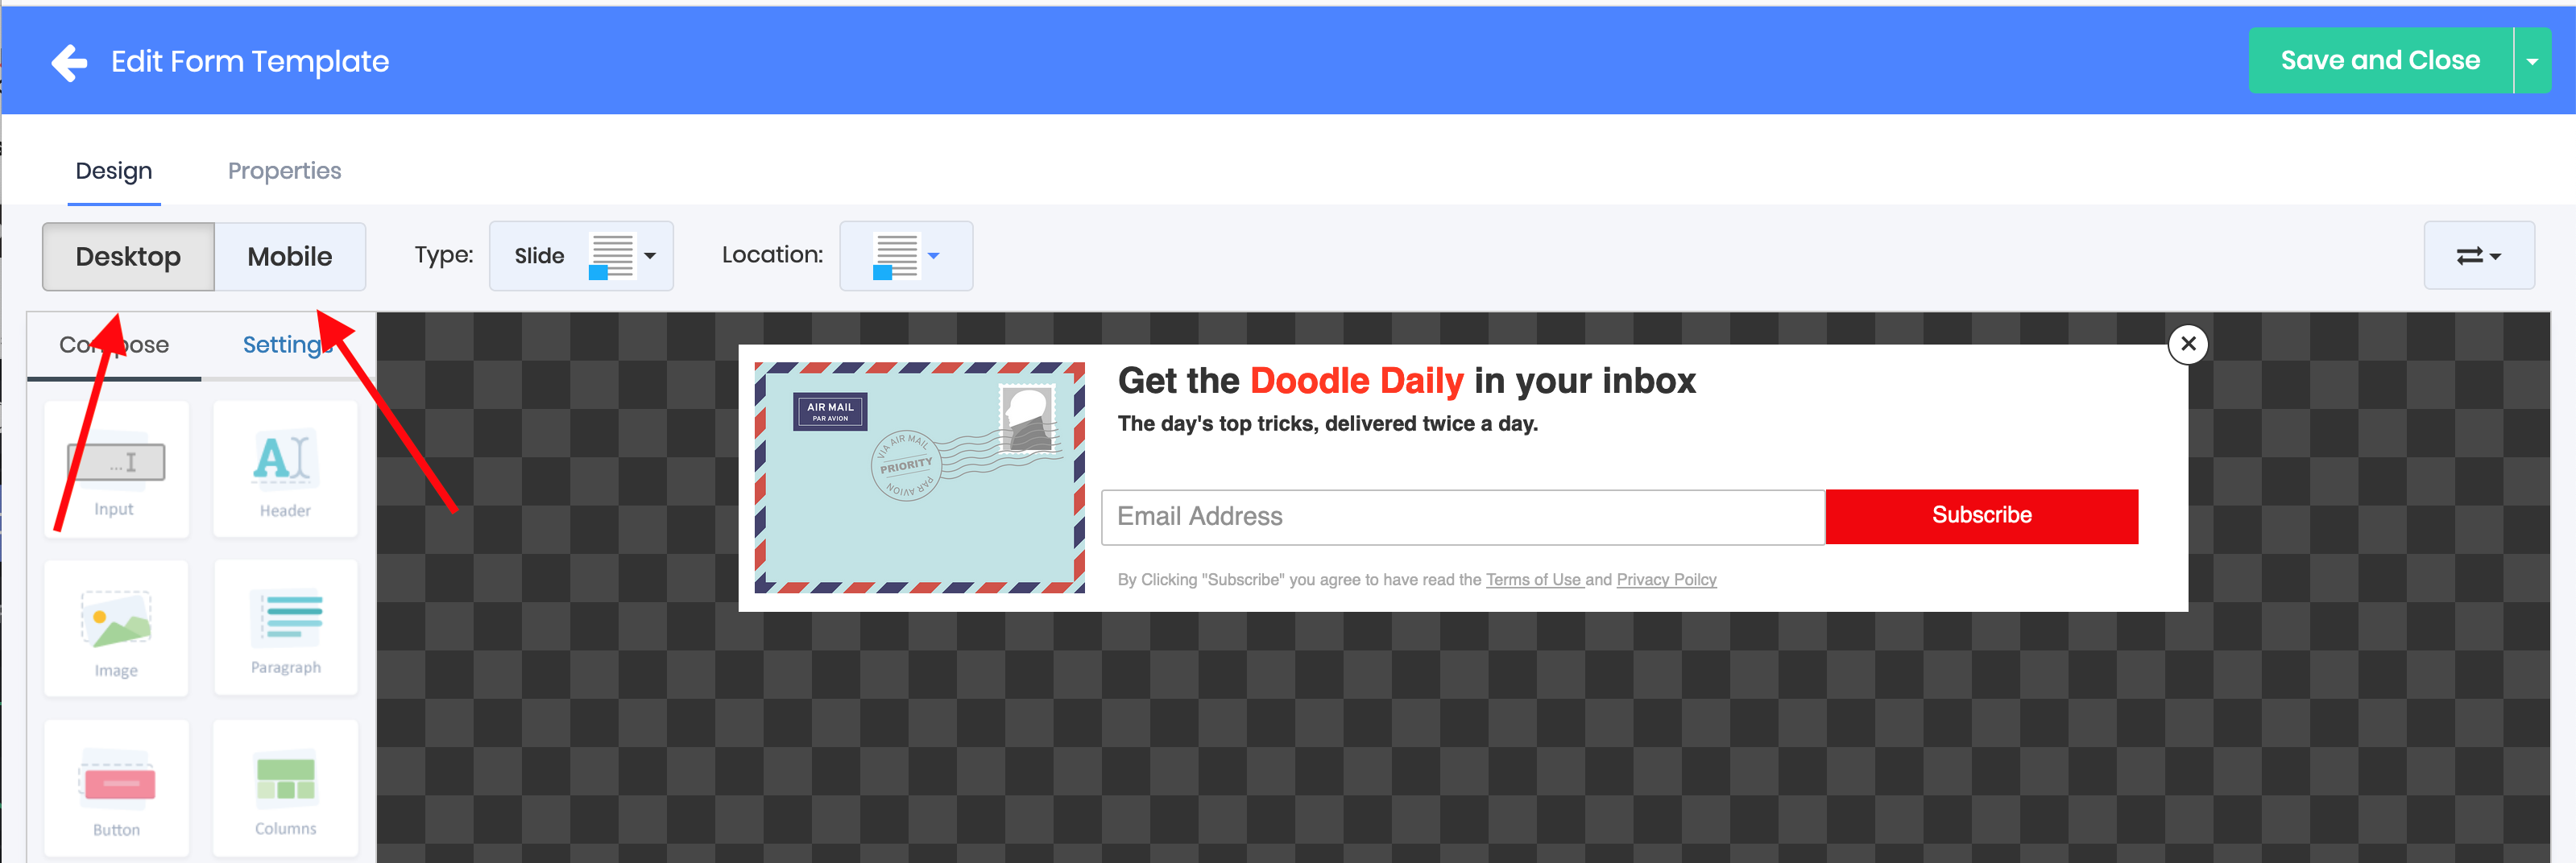Switch preview to Desktop view
Image resolution: width=2576 pixels, height=863 pixels.
(x=128, y=257)
